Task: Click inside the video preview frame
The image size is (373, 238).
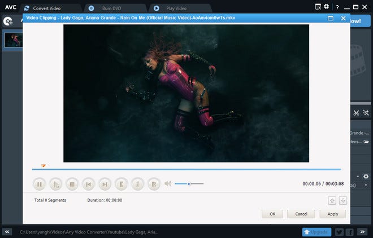Action: 186,93
